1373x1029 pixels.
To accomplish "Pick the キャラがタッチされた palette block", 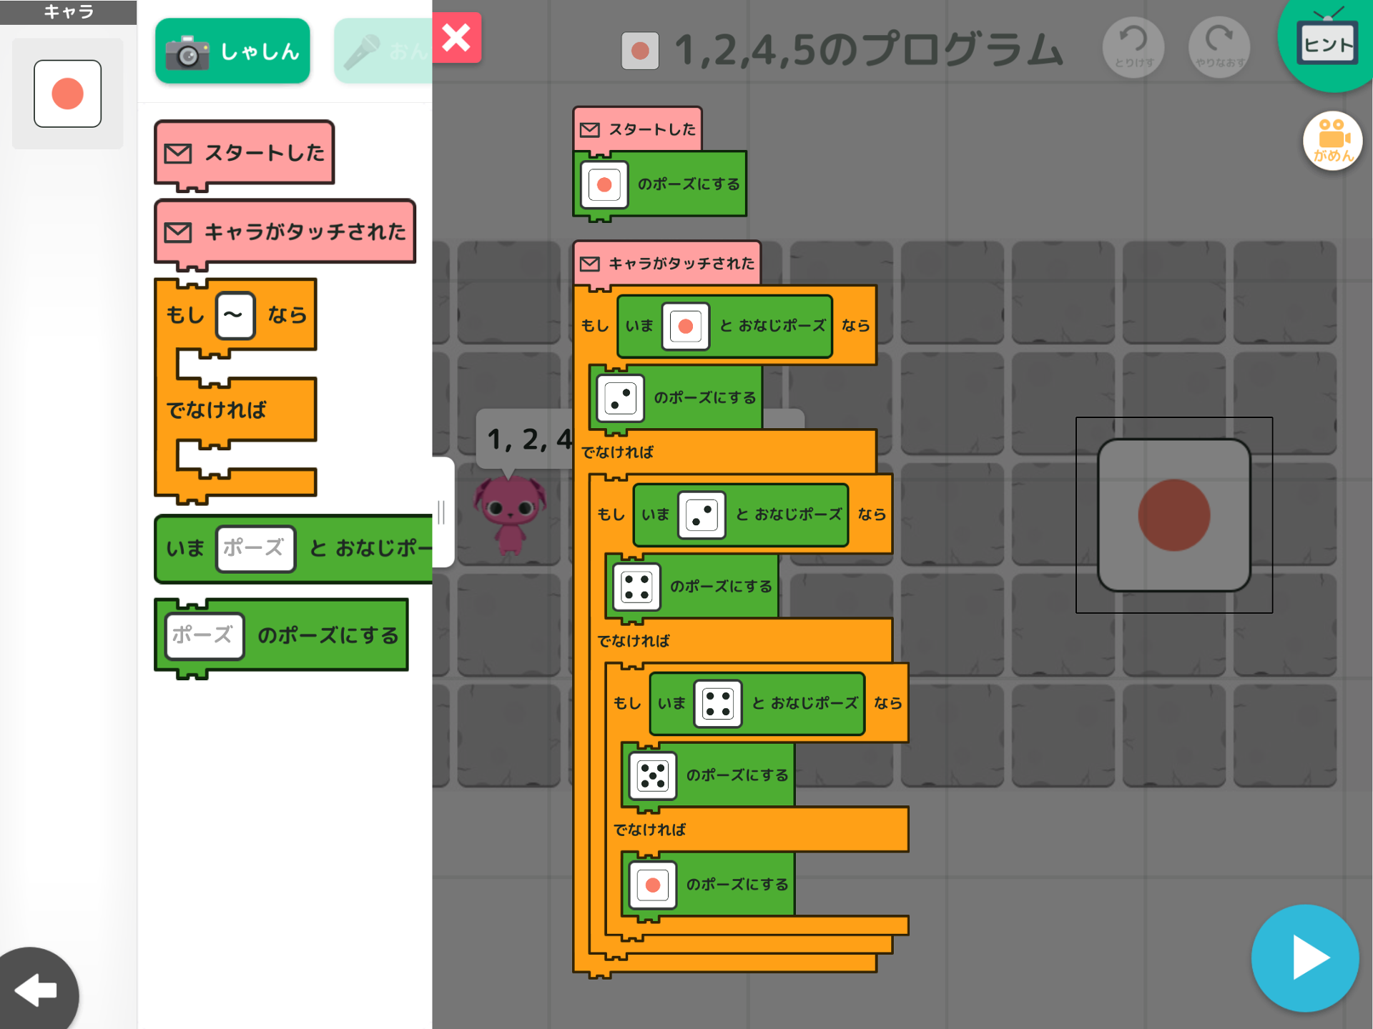I will pyautogui.click(x=285, y=232).
